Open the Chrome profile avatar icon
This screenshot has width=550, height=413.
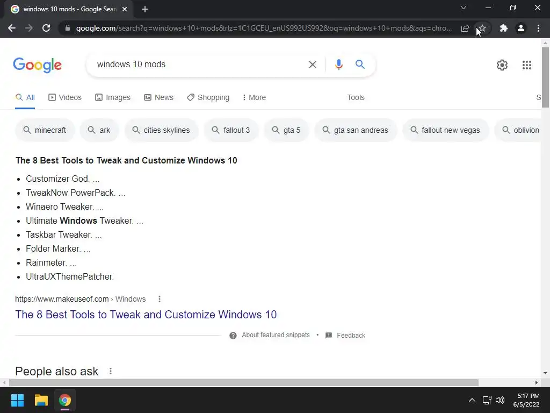521,28
